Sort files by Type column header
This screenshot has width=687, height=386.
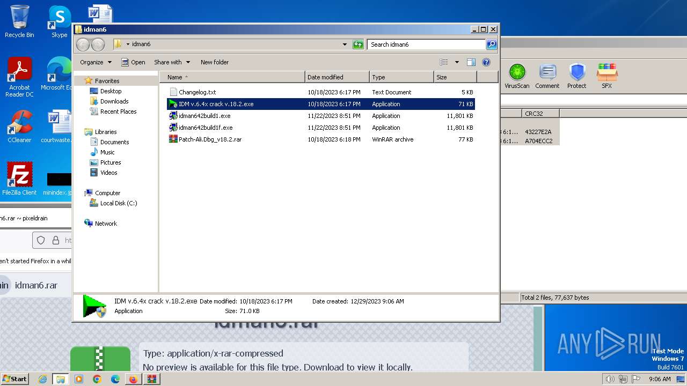click(401, 77)
